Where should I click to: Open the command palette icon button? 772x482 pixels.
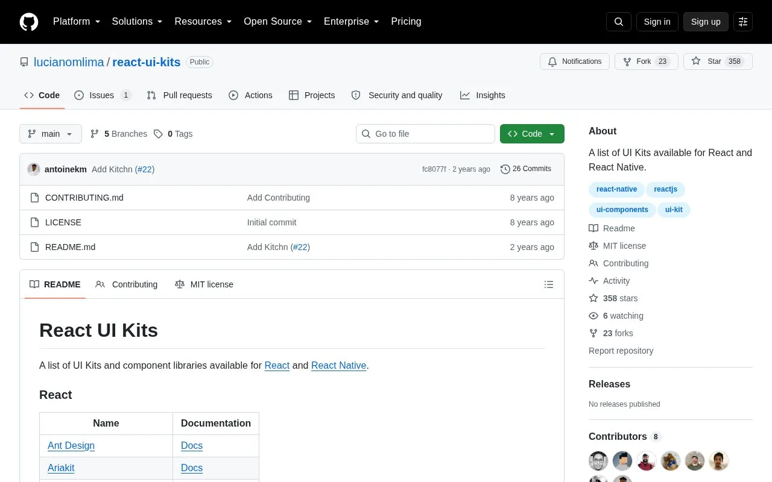[743, 22]
